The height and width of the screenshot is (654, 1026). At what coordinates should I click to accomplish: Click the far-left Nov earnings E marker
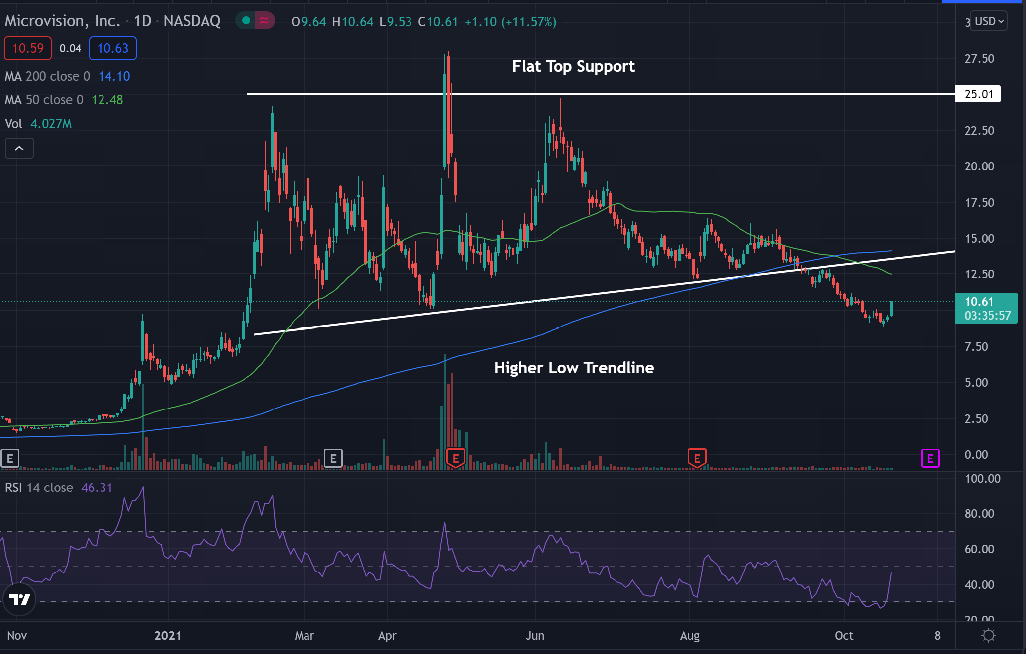10,458
